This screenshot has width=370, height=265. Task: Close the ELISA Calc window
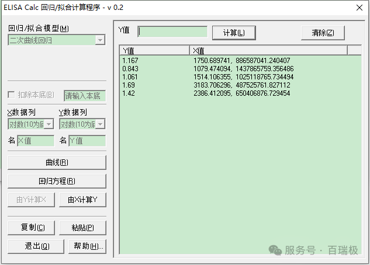pos(359,8)
